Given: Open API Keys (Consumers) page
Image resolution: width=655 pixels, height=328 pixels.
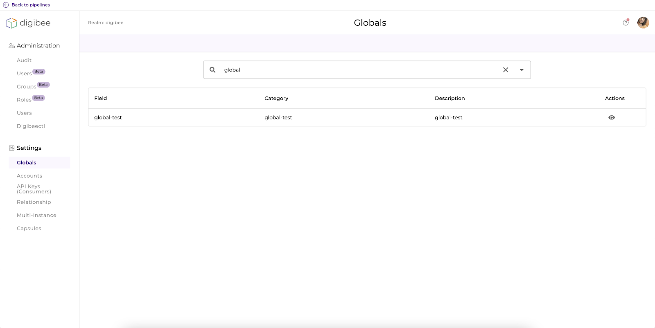Looking at the screenshot, I should pyautogui.click(x=34, y=189).
